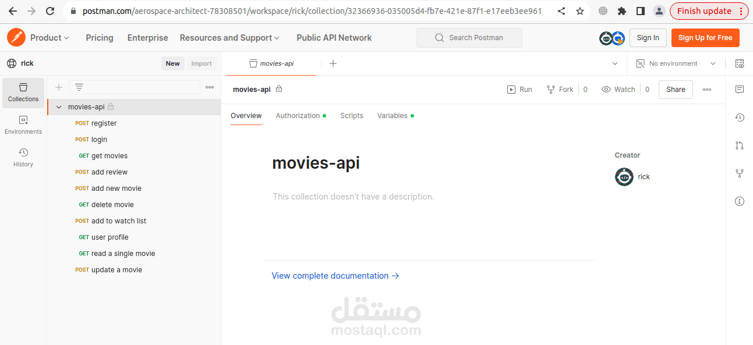Screen dimensions: 753x345
Task: Focus the collection filter input field
Action: click(x=134, y=87)
